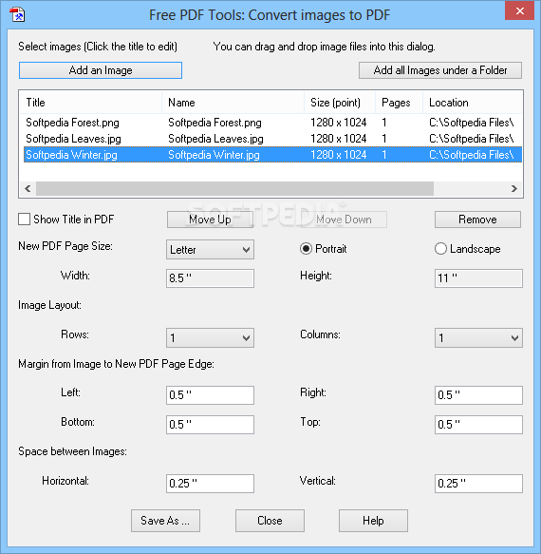Click Add all Images under a Folder
541x554 pixels.
tap(440, 70)
